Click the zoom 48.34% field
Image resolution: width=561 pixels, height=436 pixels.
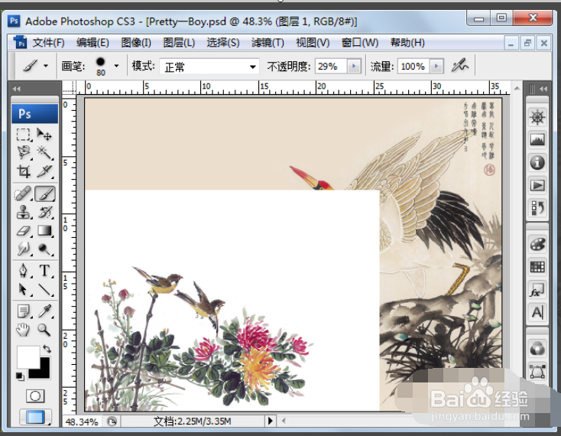[82, 421]
